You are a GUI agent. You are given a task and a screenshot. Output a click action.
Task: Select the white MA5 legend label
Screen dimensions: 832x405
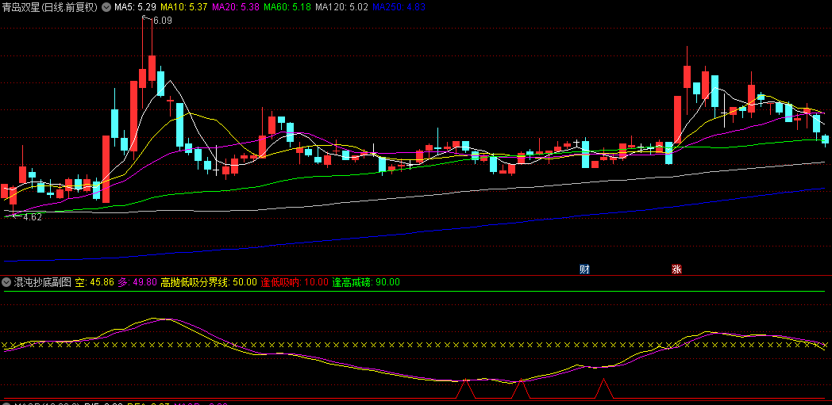[133, 7]
